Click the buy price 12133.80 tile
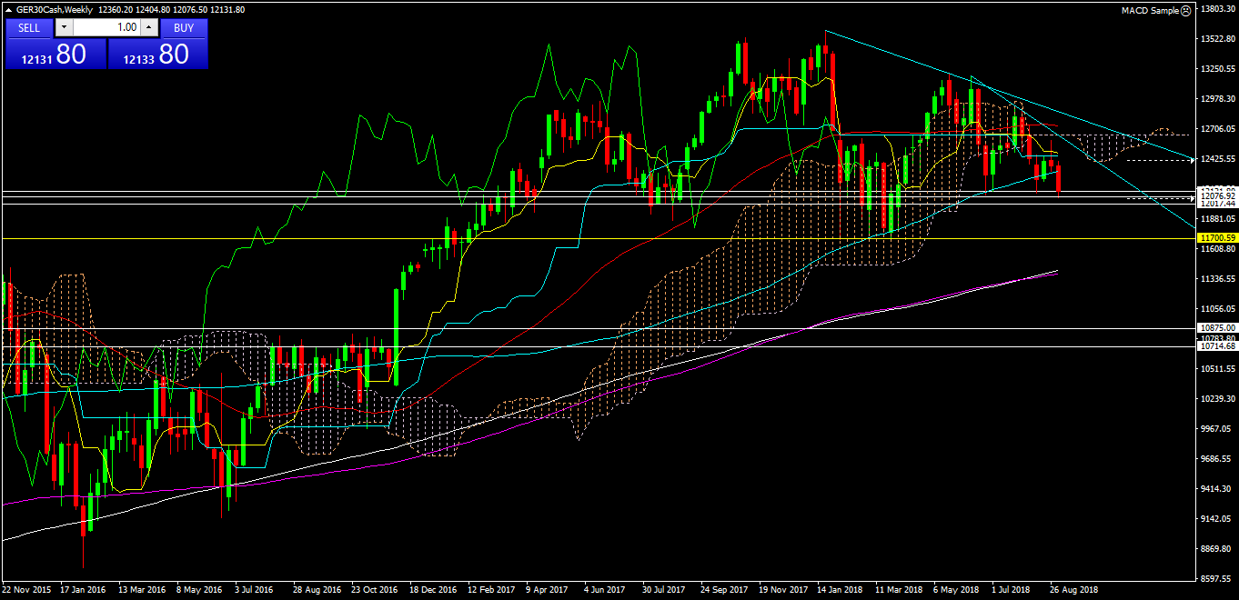This screenshot has width=1239, height=600. click(x=158, y=55)
